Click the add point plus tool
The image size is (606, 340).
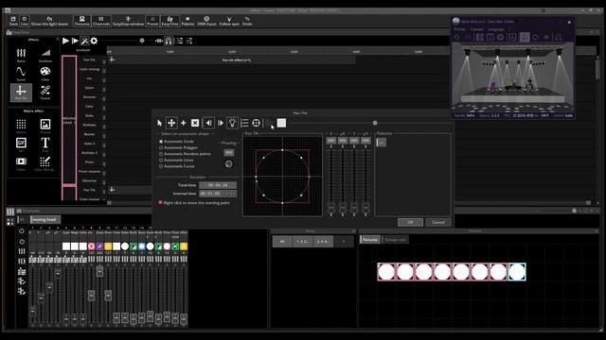[x=183, y=123]
